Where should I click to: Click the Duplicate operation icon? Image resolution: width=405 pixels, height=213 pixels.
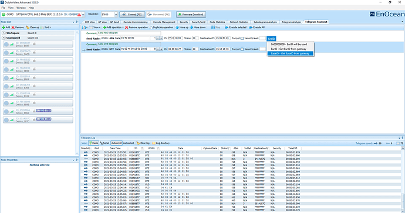pyautogui.click(x=151, y=28)
